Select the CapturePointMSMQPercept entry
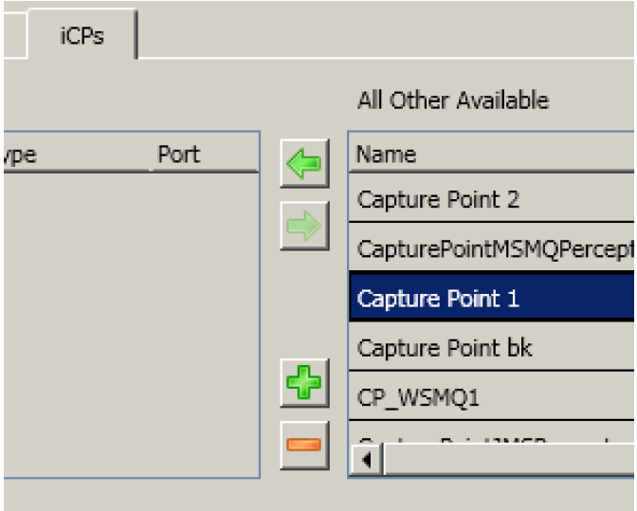The width and height of the screenshot is (637, 511). pyautogui.click(x=493, y=249)
